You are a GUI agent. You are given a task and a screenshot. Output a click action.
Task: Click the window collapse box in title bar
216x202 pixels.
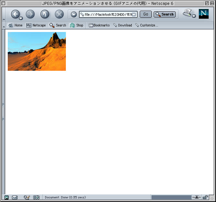(x=212, y=3)
